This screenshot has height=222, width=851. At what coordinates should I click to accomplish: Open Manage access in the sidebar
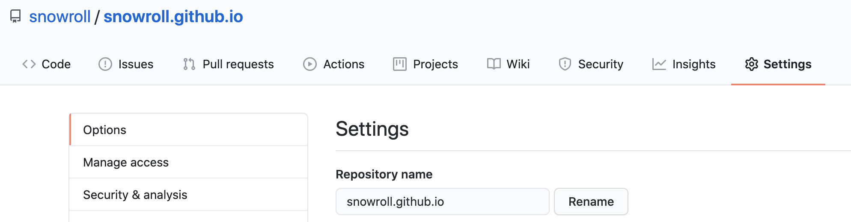click(x=126, y=162)
